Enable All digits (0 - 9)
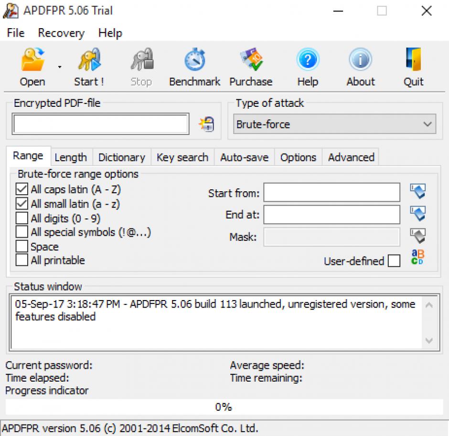The height and width of the screenshot is (436, 449). (22, 218)
